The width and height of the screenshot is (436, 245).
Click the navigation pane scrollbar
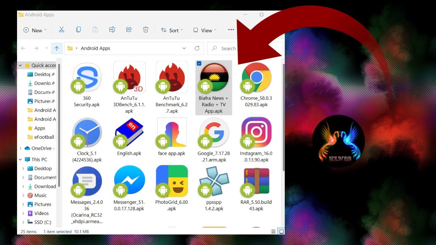click(59, 125)
